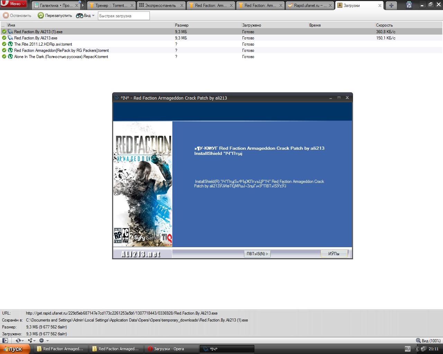Toggle the Opera side panel icon

[x=5, y=341]
